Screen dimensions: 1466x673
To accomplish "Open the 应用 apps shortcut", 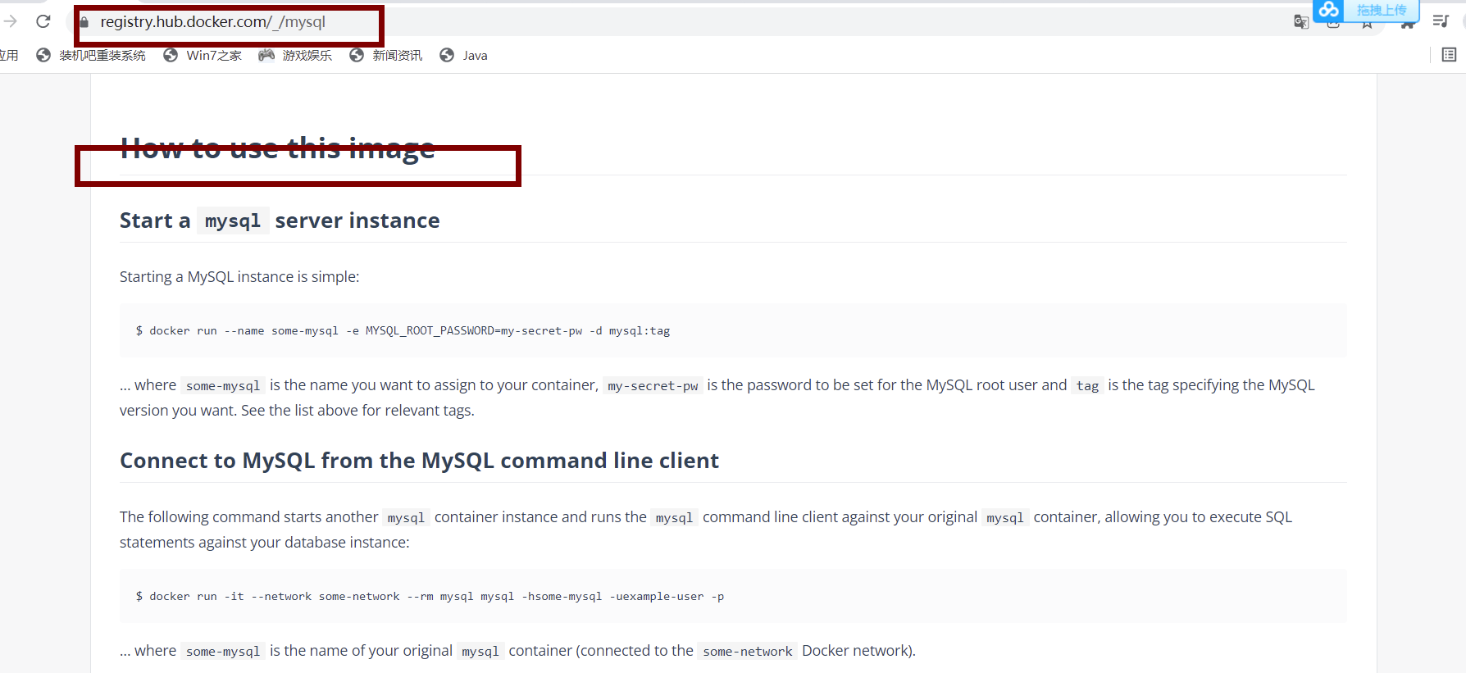I will pyautogui.click(x=8, y=55).
